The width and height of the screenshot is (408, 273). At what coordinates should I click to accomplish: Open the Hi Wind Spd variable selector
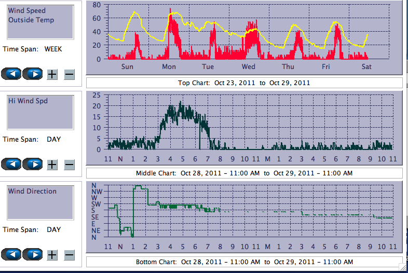40,112
